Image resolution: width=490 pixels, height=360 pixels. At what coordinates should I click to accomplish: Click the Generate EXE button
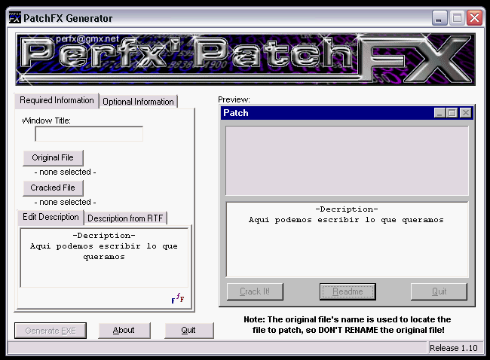51,330
